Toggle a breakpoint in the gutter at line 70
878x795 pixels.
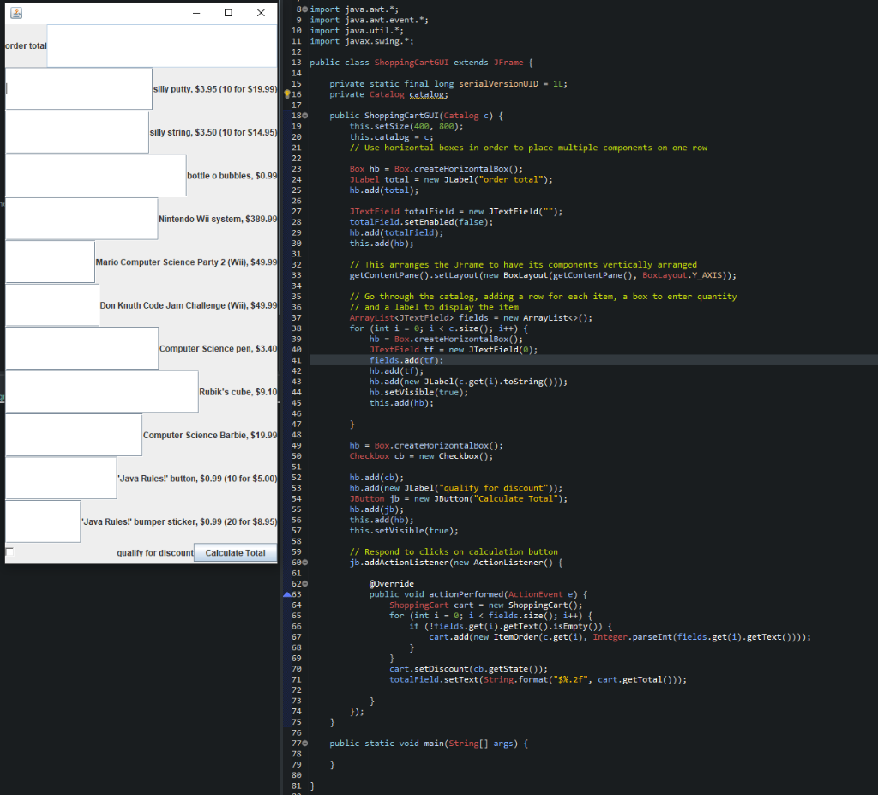289,668
